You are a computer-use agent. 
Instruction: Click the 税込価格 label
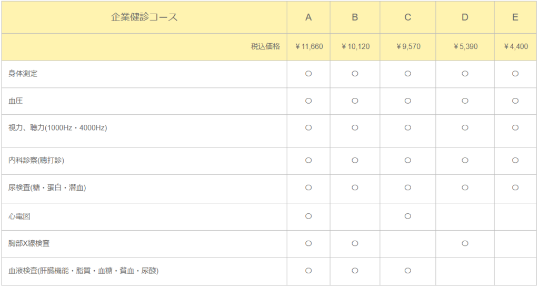265,47
